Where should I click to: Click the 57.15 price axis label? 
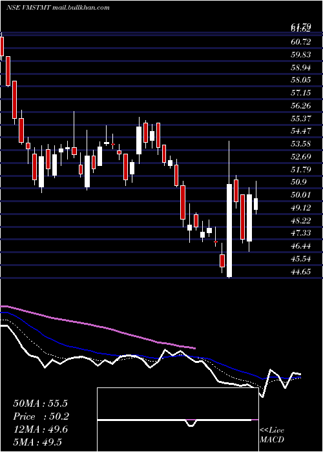pos(301,93)
